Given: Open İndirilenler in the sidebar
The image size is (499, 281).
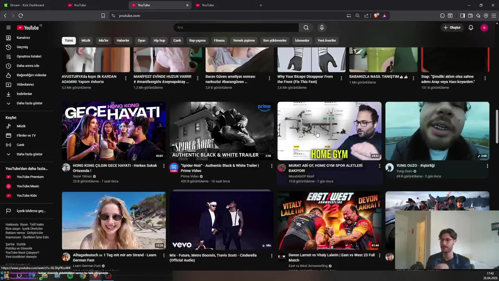Looking at the screenshot, I should pyautogui.click(x=27, y=94).
